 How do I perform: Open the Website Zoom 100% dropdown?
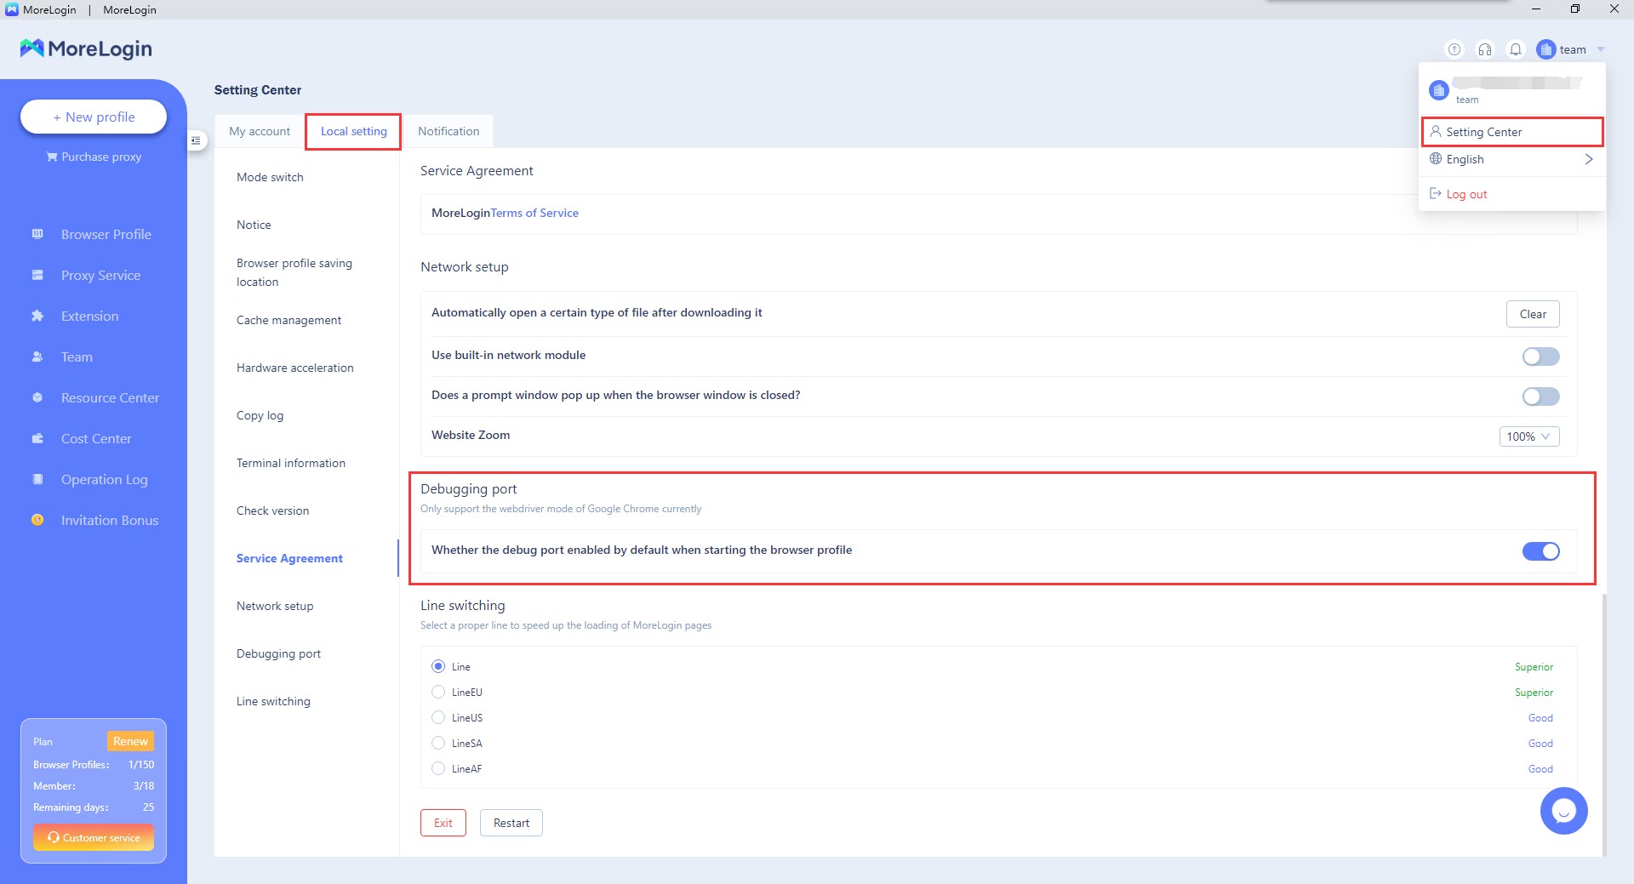(x=1529, y=436)
